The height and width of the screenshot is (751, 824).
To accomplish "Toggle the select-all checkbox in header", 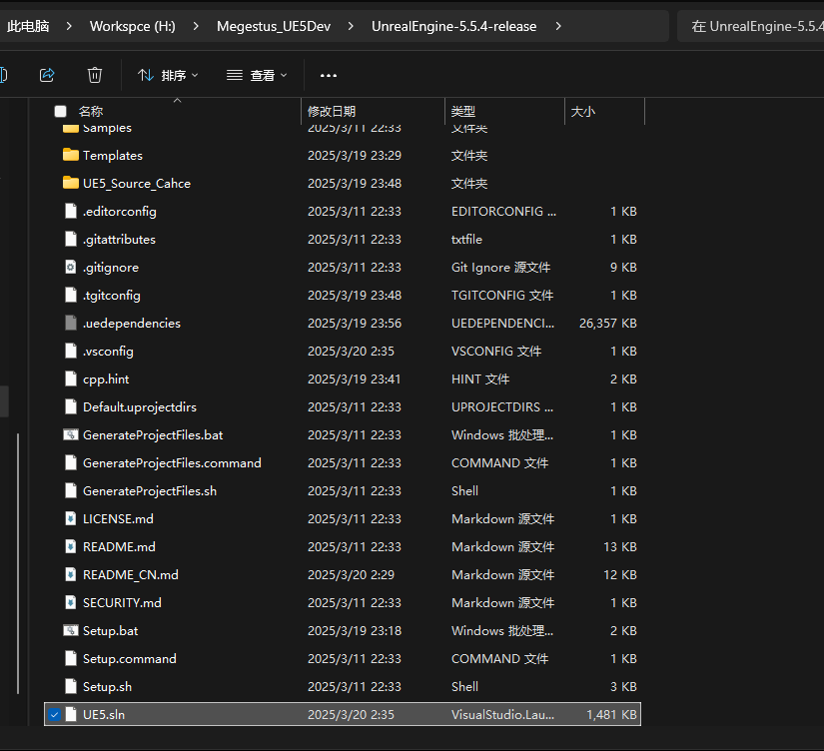I will pyautogui.click(x=61, y=112).
